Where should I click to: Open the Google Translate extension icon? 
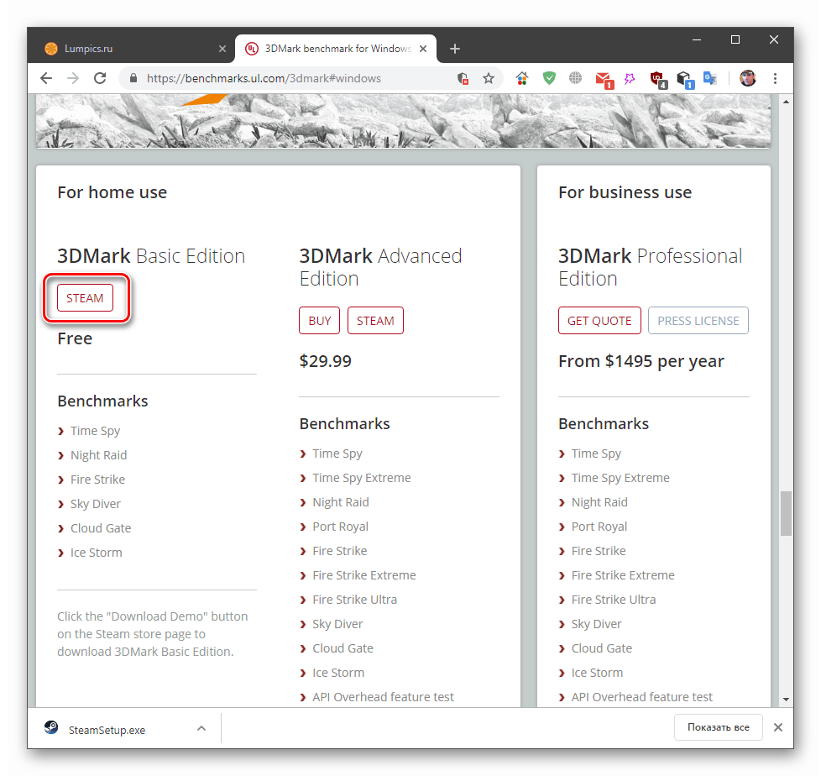coord(710,79)
